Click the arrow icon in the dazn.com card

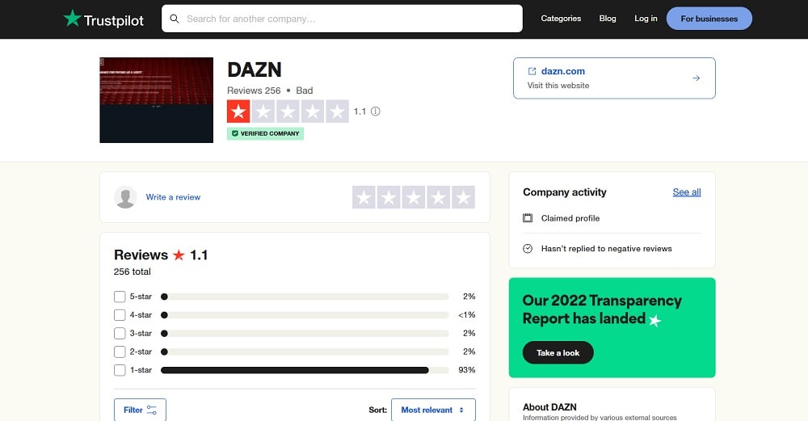(696, 78)
